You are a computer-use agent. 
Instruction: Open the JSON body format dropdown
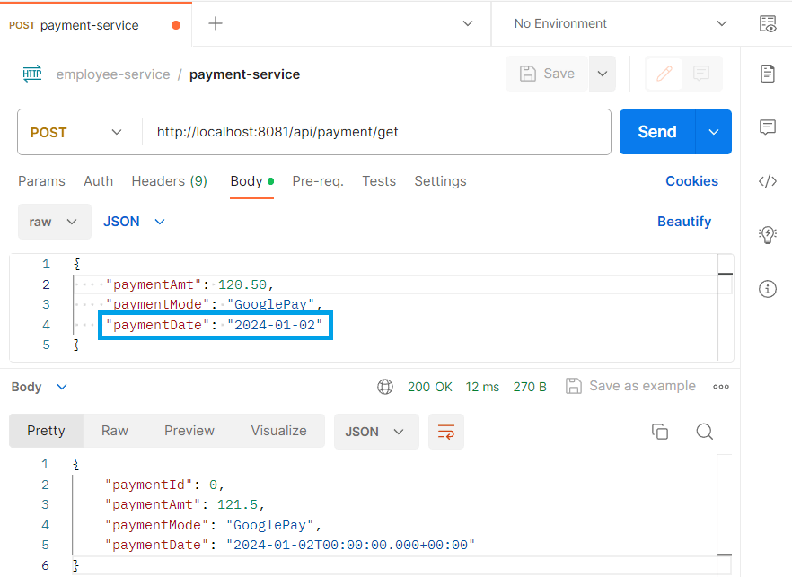coord(134,222)
